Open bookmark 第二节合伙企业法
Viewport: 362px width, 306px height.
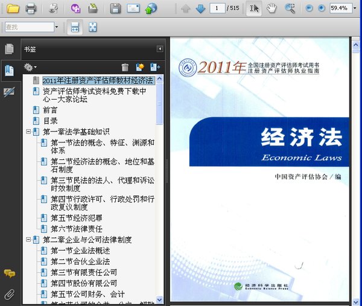point(80,261)
